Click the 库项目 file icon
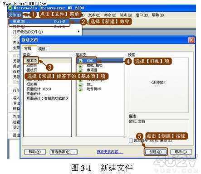The width and height of the screenshot is (201, 174). 81,70
